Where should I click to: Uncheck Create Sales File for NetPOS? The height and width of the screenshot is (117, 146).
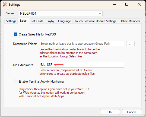pos(15,34)
